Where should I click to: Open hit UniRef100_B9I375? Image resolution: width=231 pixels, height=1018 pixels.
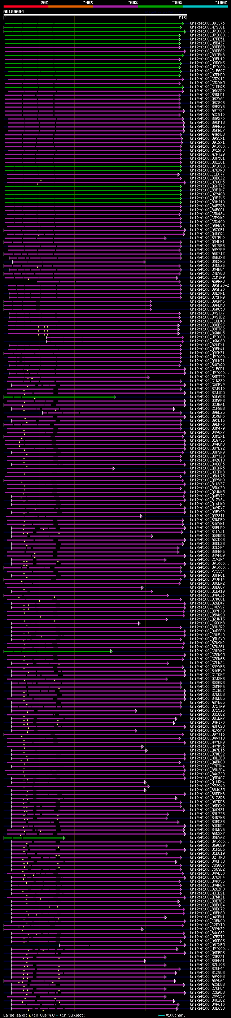click(x=207, y=23)
